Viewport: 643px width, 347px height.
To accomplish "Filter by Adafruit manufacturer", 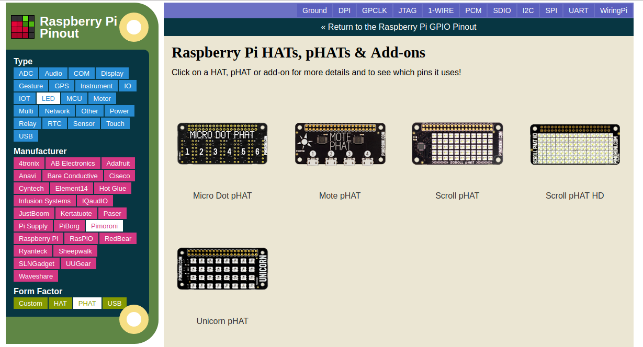I will pyautogui.click(x=118, y=163).
